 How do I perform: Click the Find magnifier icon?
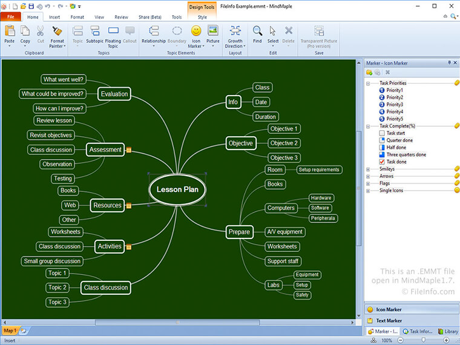pyautogui.click(x=257, y=31)
